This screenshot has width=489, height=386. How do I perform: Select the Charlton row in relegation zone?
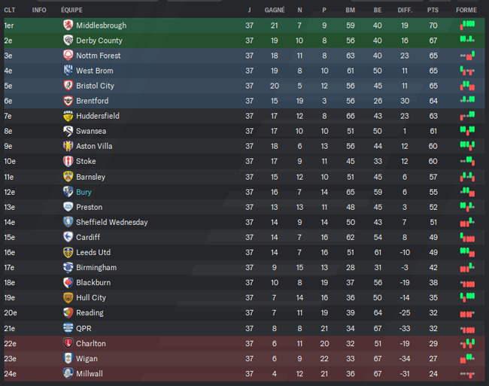pyautogui.click(x=244, y=343)
